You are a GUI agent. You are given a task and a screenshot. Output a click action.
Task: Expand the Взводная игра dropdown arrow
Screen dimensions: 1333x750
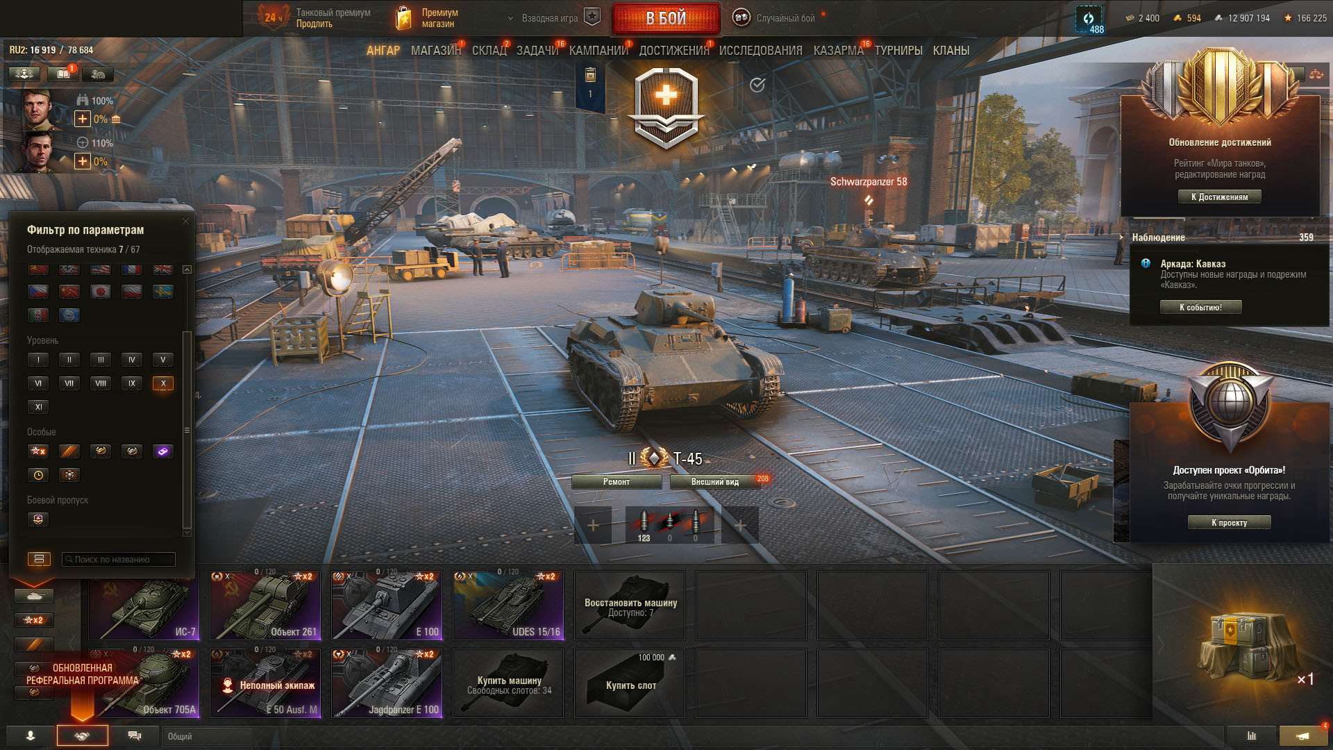tap(510, 19)
